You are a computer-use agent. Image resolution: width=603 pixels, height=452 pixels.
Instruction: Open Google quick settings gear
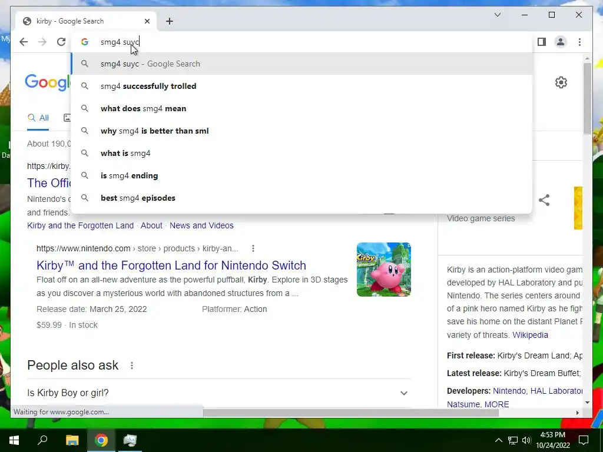(561, 82)
